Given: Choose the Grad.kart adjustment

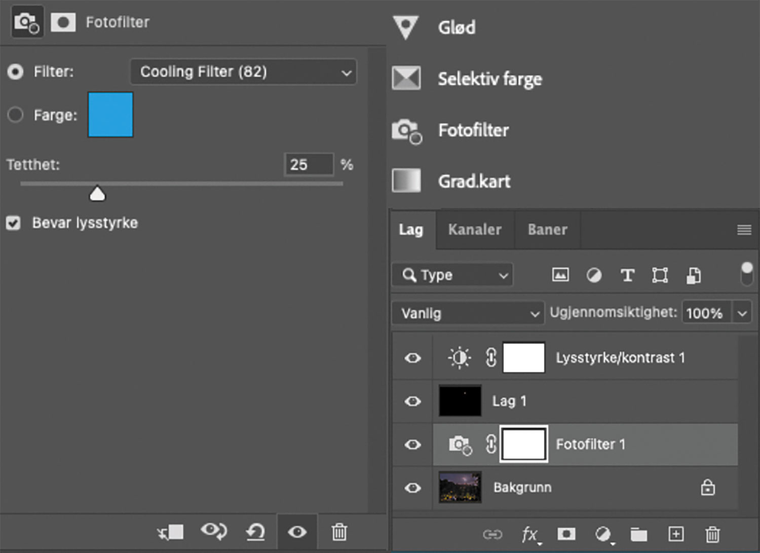Looking at the screenshot, I should (474, 181).
